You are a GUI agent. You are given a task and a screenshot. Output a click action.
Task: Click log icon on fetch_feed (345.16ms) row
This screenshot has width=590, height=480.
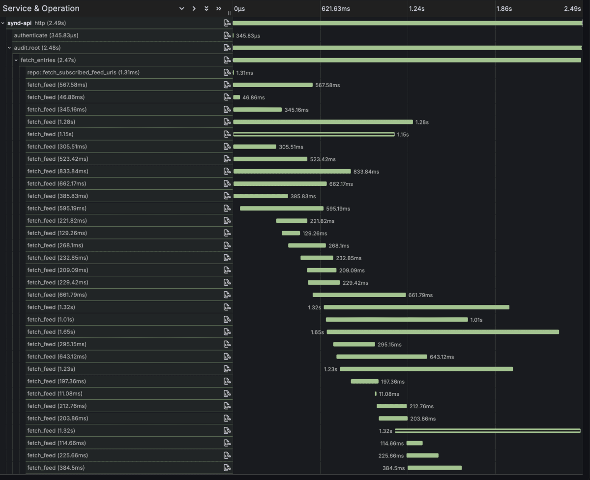coord(227,110)
